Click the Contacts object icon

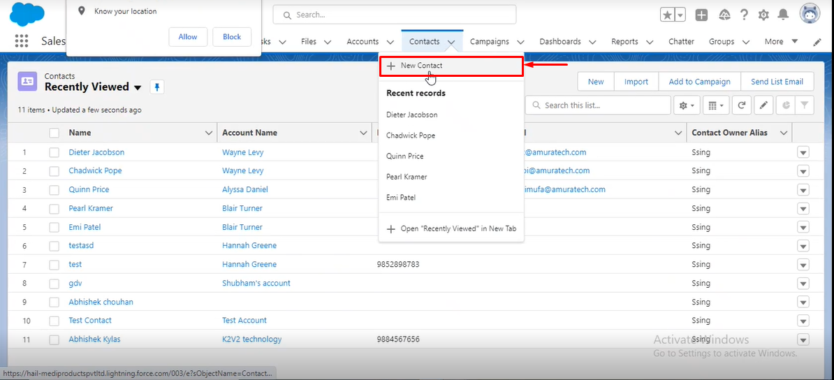tap(28, 82)
